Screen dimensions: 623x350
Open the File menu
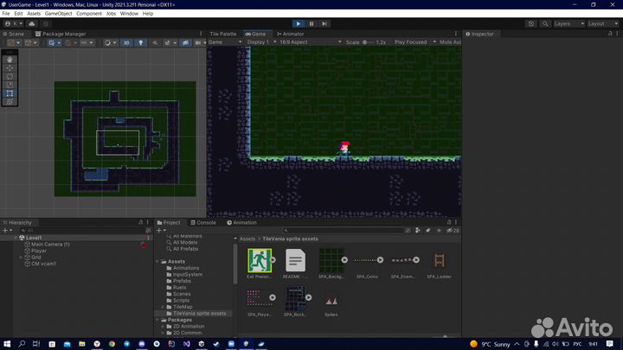(x=6, y=14)
